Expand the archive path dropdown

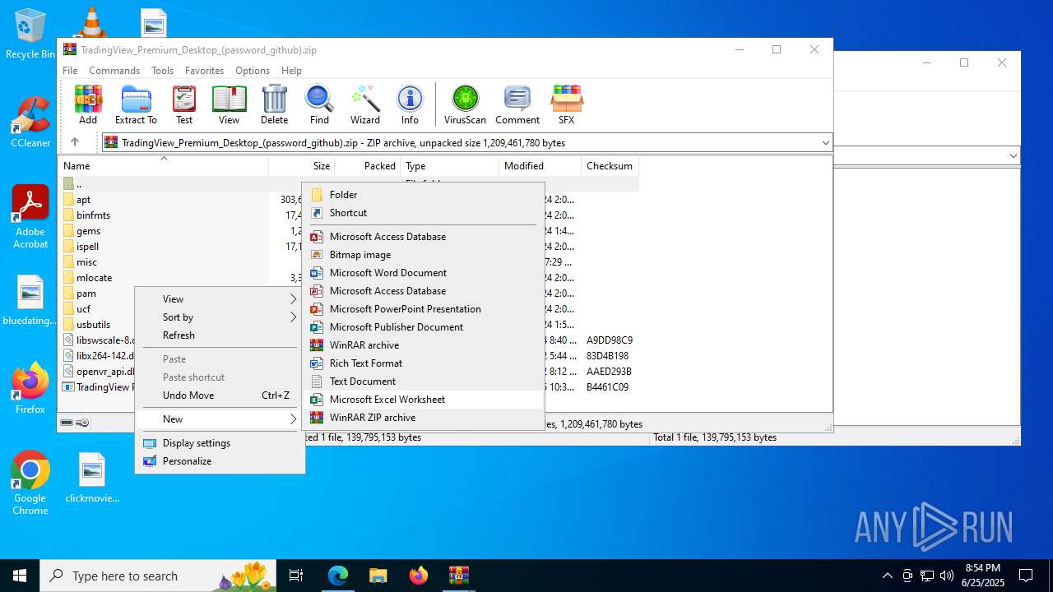click(x=825, y=143)
